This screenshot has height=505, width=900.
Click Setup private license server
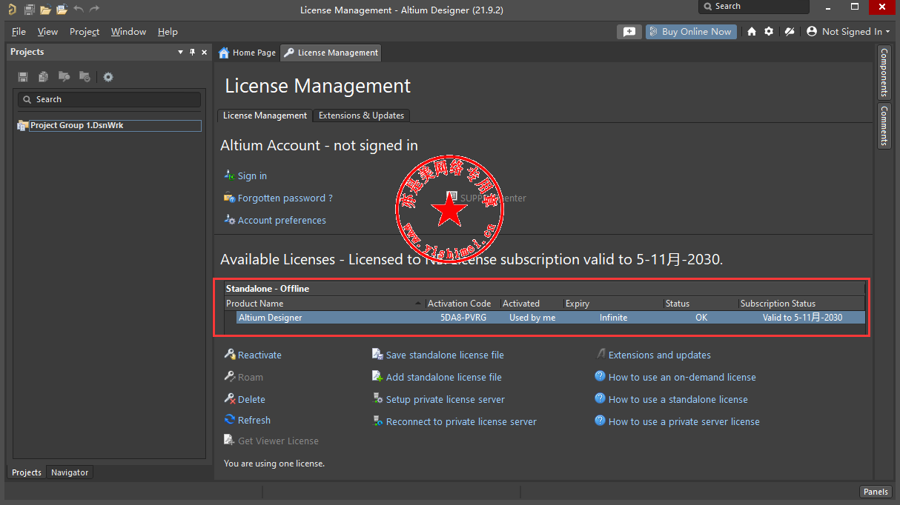[x=445, y=399]
